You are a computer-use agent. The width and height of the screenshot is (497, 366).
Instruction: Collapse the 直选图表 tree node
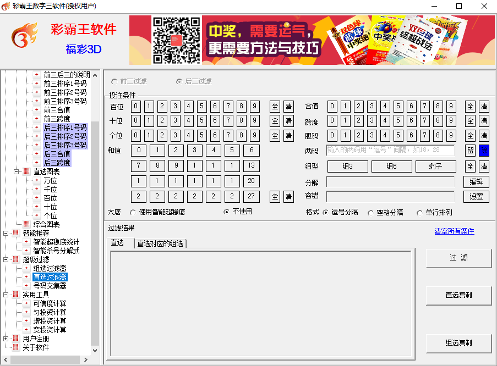pos(16,171)
